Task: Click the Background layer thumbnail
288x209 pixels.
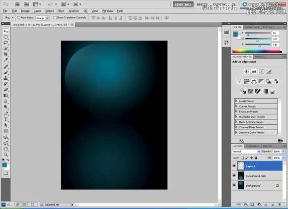Action: click(241, 185)
